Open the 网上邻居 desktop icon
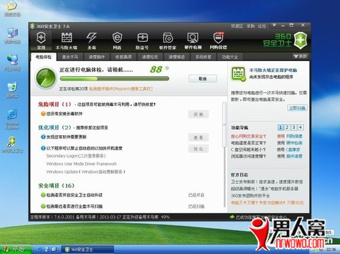This screenshot has width=340, height=254. (12, 62)
